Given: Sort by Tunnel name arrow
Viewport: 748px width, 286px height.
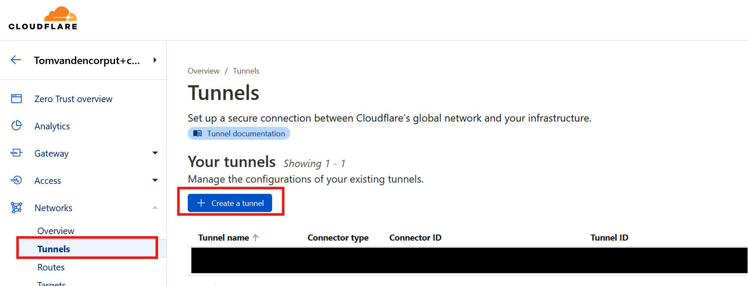Looking at the screenshot, I should pyautogui.click(x=256, y=238).
